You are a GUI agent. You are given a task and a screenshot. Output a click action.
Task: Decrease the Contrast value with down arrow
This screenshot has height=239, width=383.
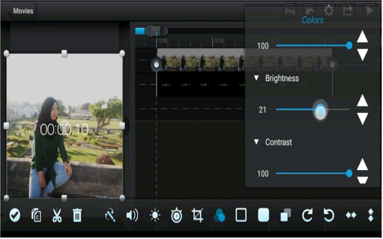[362, 180]
